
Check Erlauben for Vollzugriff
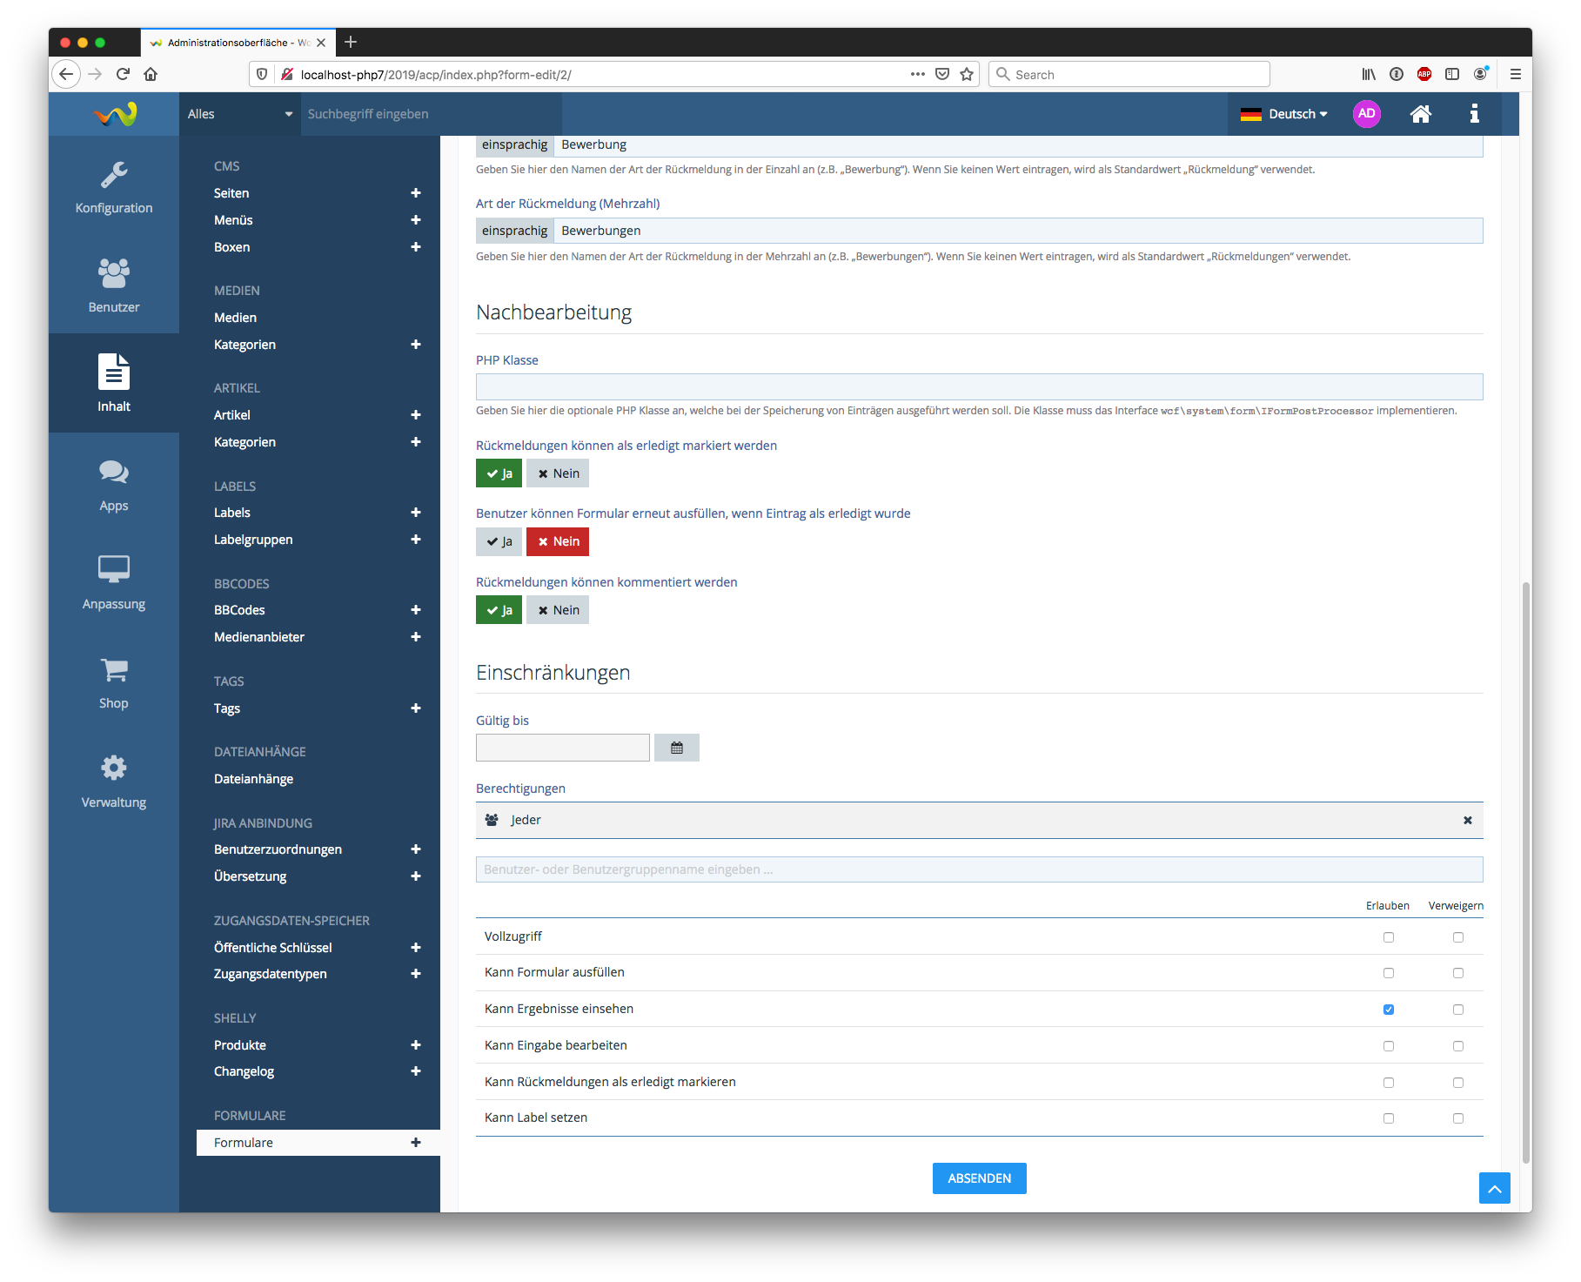coord(1388,937)
